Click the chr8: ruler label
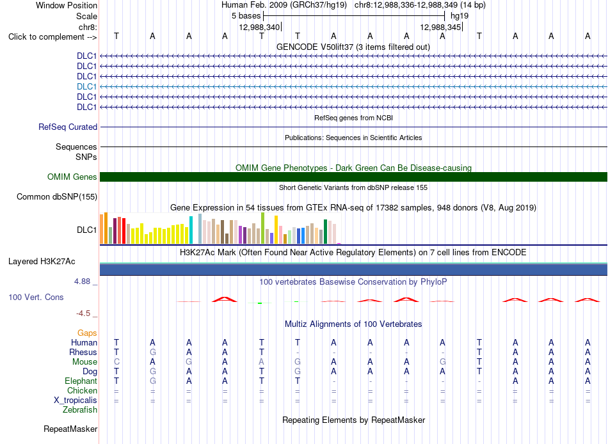 (x=88, y=27)
